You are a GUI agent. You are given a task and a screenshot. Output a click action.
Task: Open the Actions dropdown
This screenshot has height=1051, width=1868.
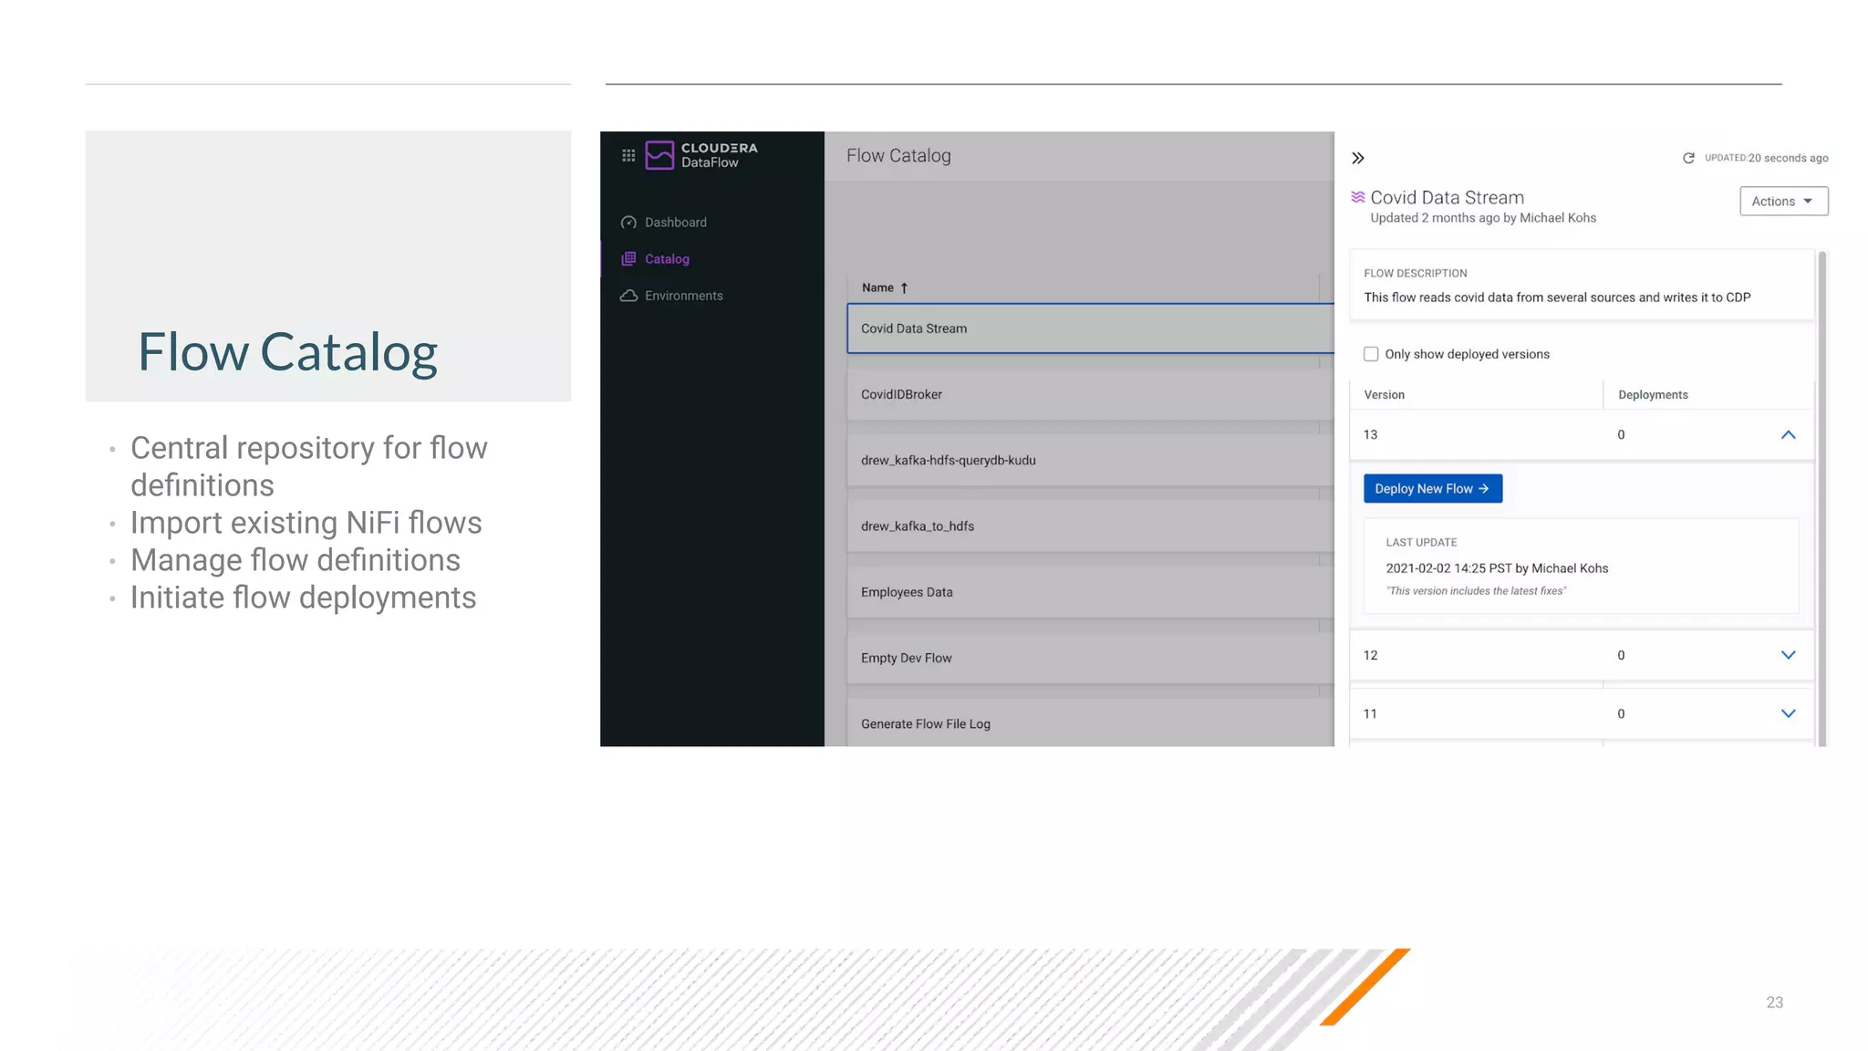click(x=1783, y=202)
